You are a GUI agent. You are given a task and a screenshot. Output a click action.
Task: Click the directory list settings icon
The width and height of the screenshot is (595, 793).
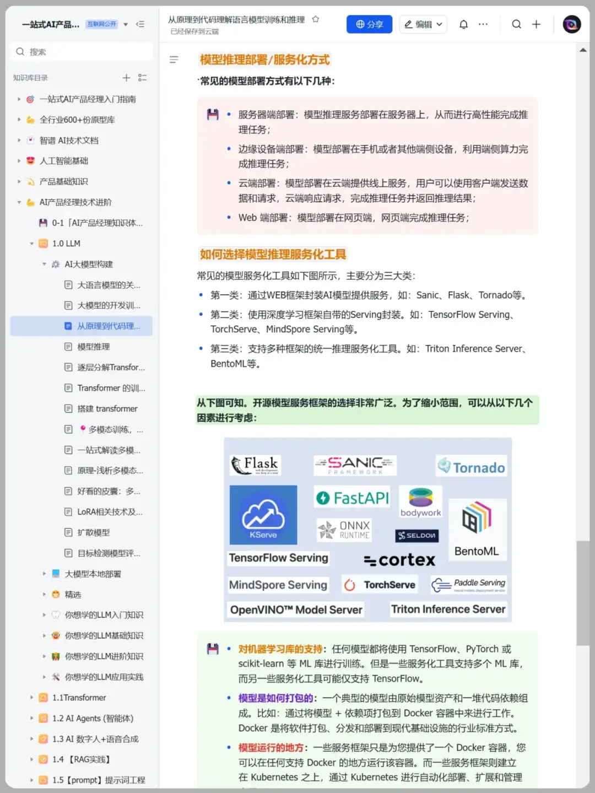pyautogui.click(x=142, y=78)
